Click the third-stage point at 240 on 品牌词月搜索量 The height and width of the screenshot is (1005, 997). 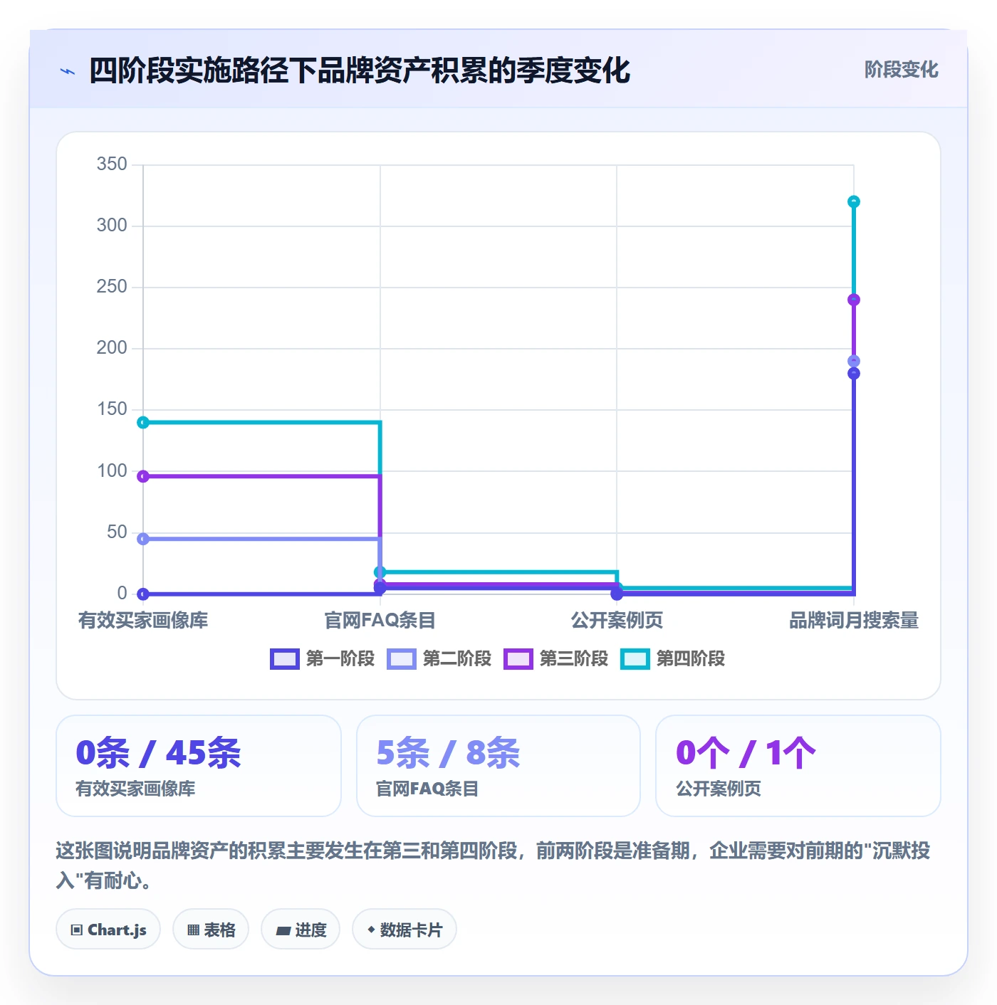pos(854,300)
